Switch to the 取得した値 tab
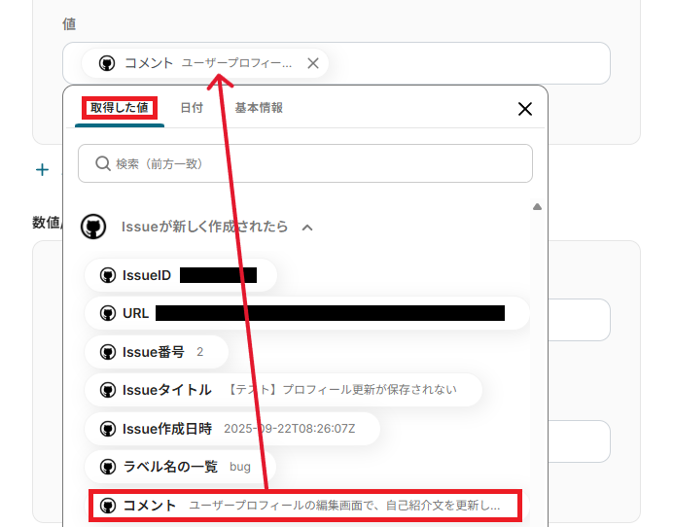 click(x=119, y=108)
